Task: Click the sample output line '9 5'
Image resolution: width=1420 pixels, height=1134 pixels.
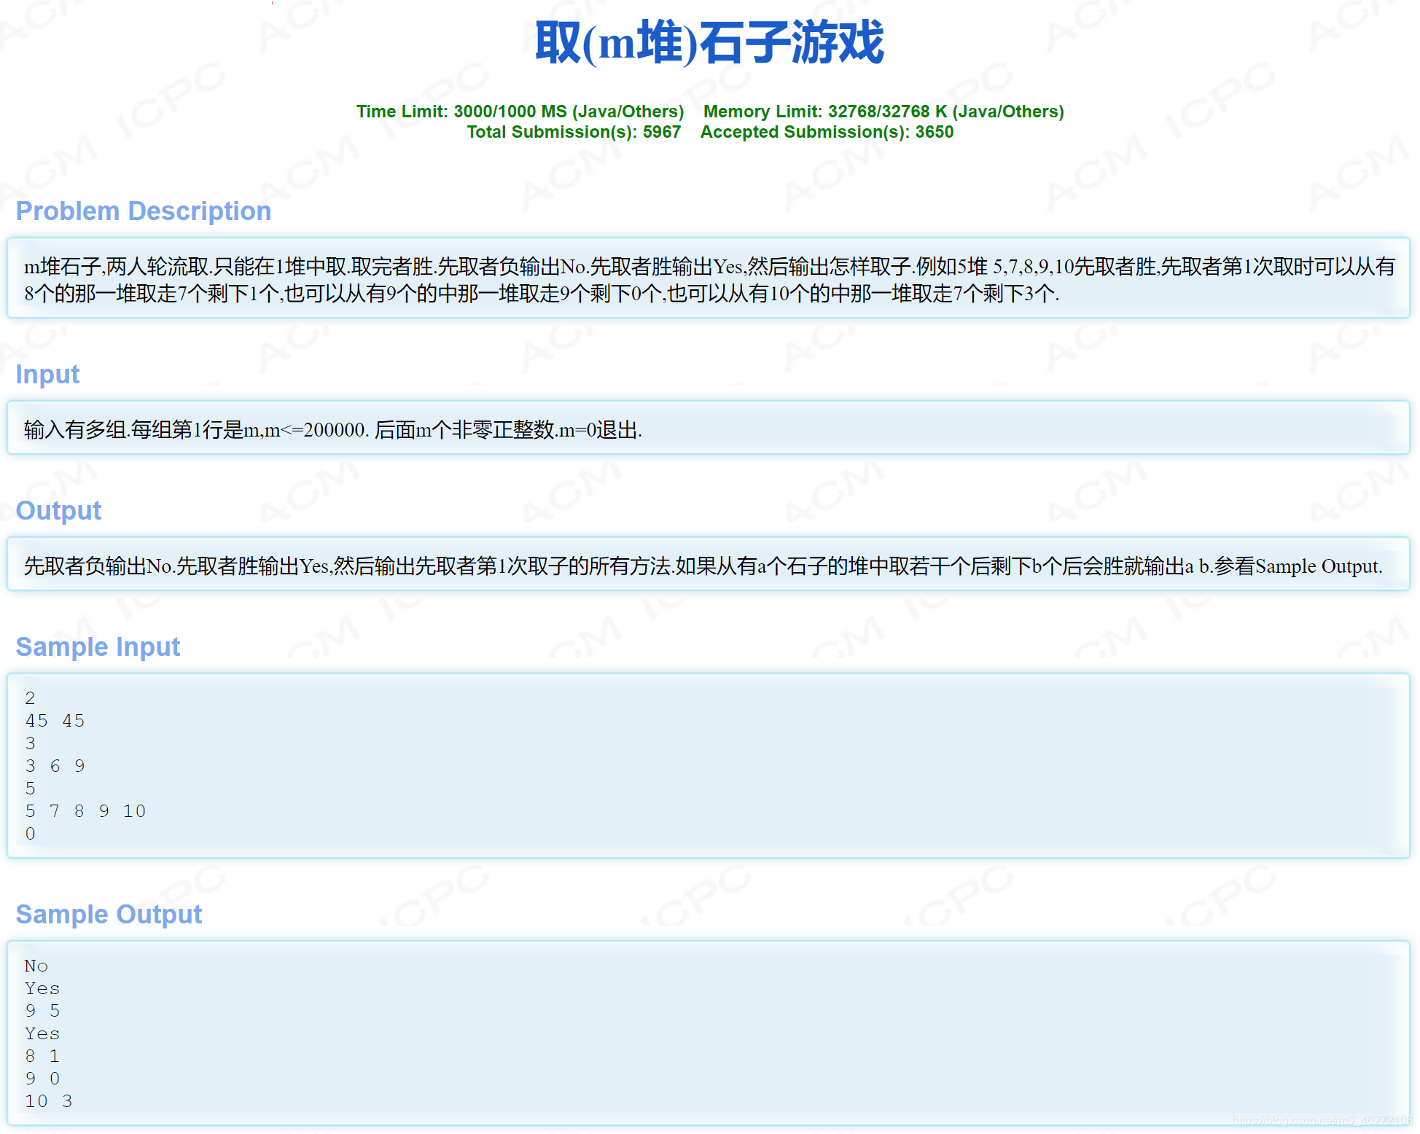Action: (42, 1011)
